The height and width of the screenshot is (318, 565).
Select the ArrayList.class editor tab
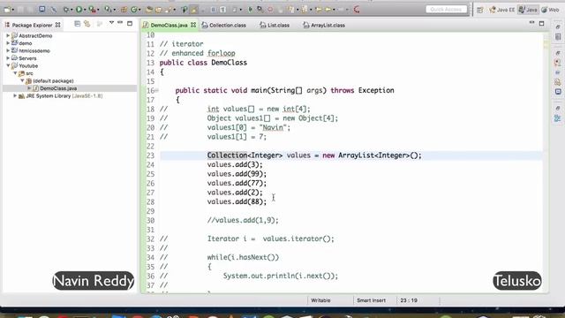[324, 26]
